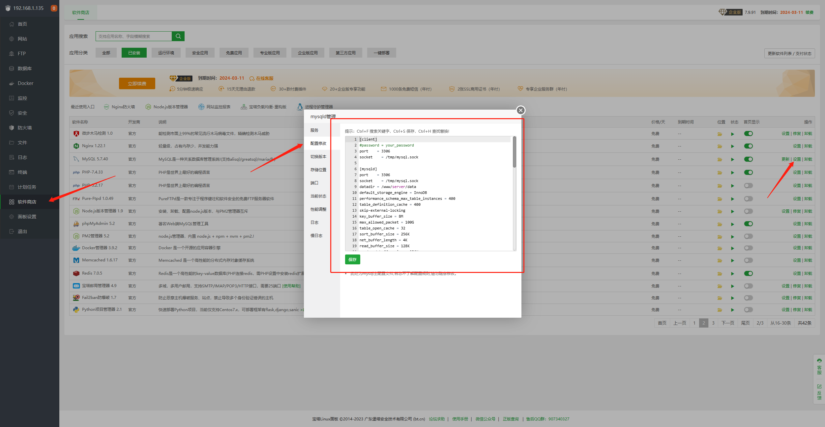Click 卸载 link for Nginx 1.22.1
This screenshot has width=825, height=427.
pyautogui.click(x=808, y=146)
